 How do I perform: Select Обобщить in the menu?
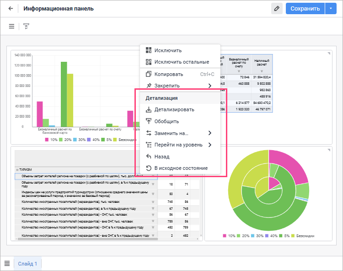166,121
